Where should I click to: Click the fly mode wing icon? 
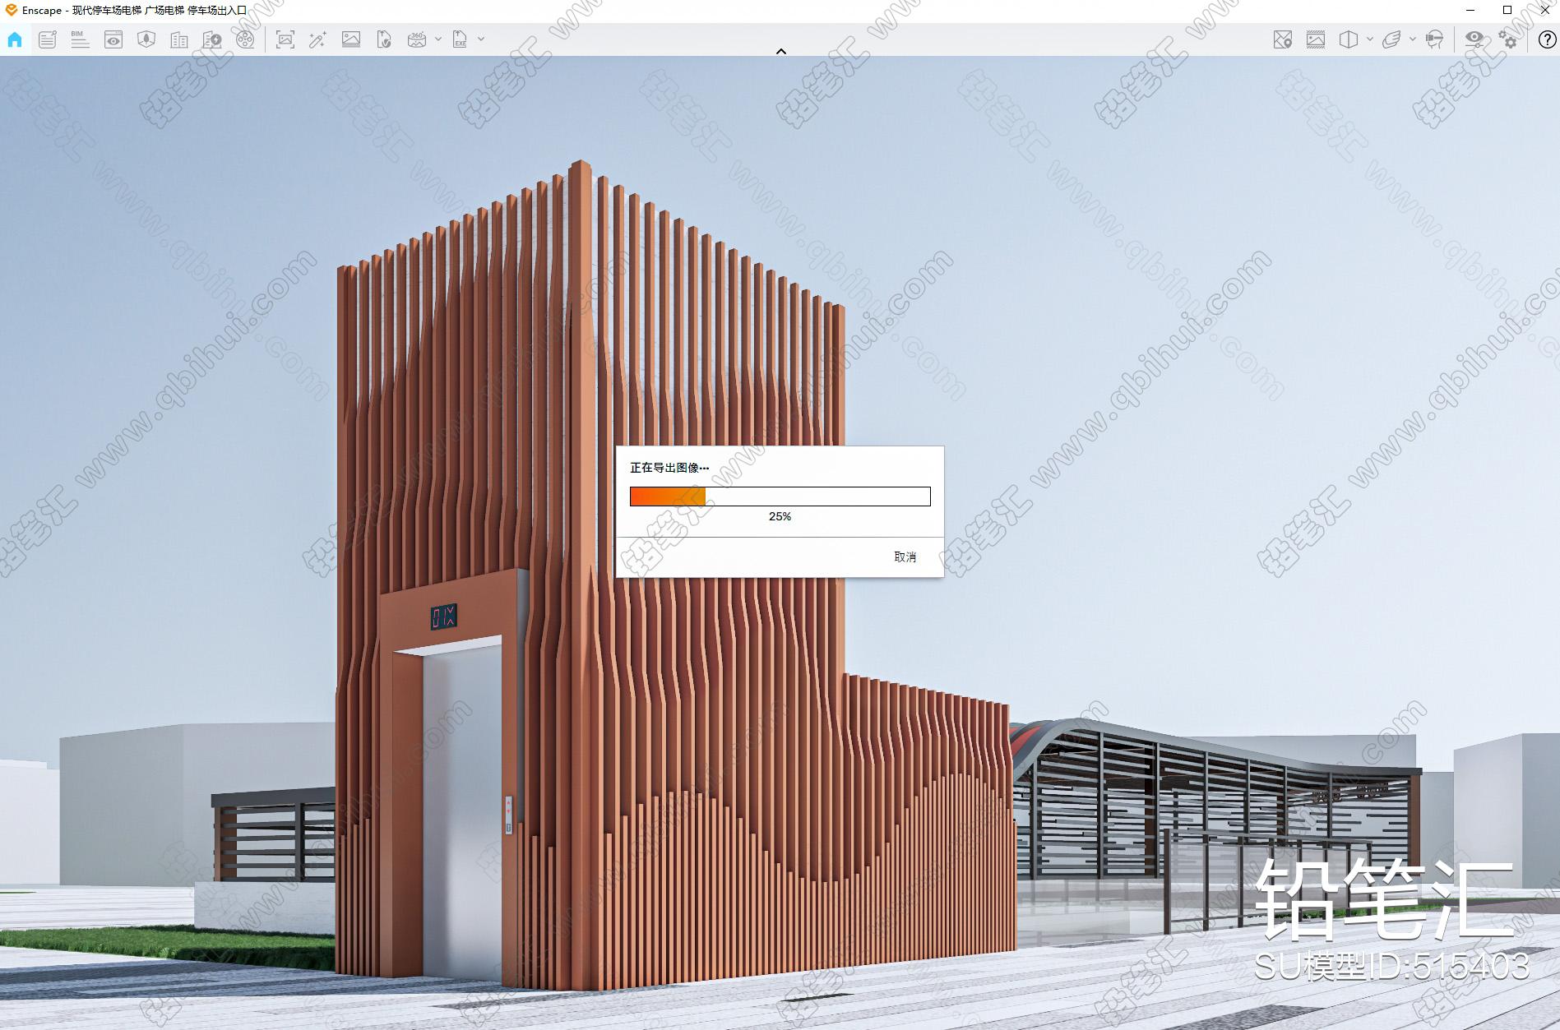point(1391,39)
